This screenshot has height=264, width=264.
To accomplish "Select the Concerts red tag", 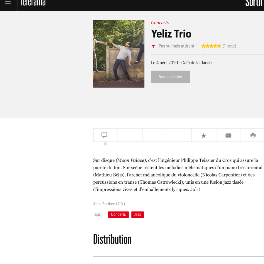I will click(118, 214).
